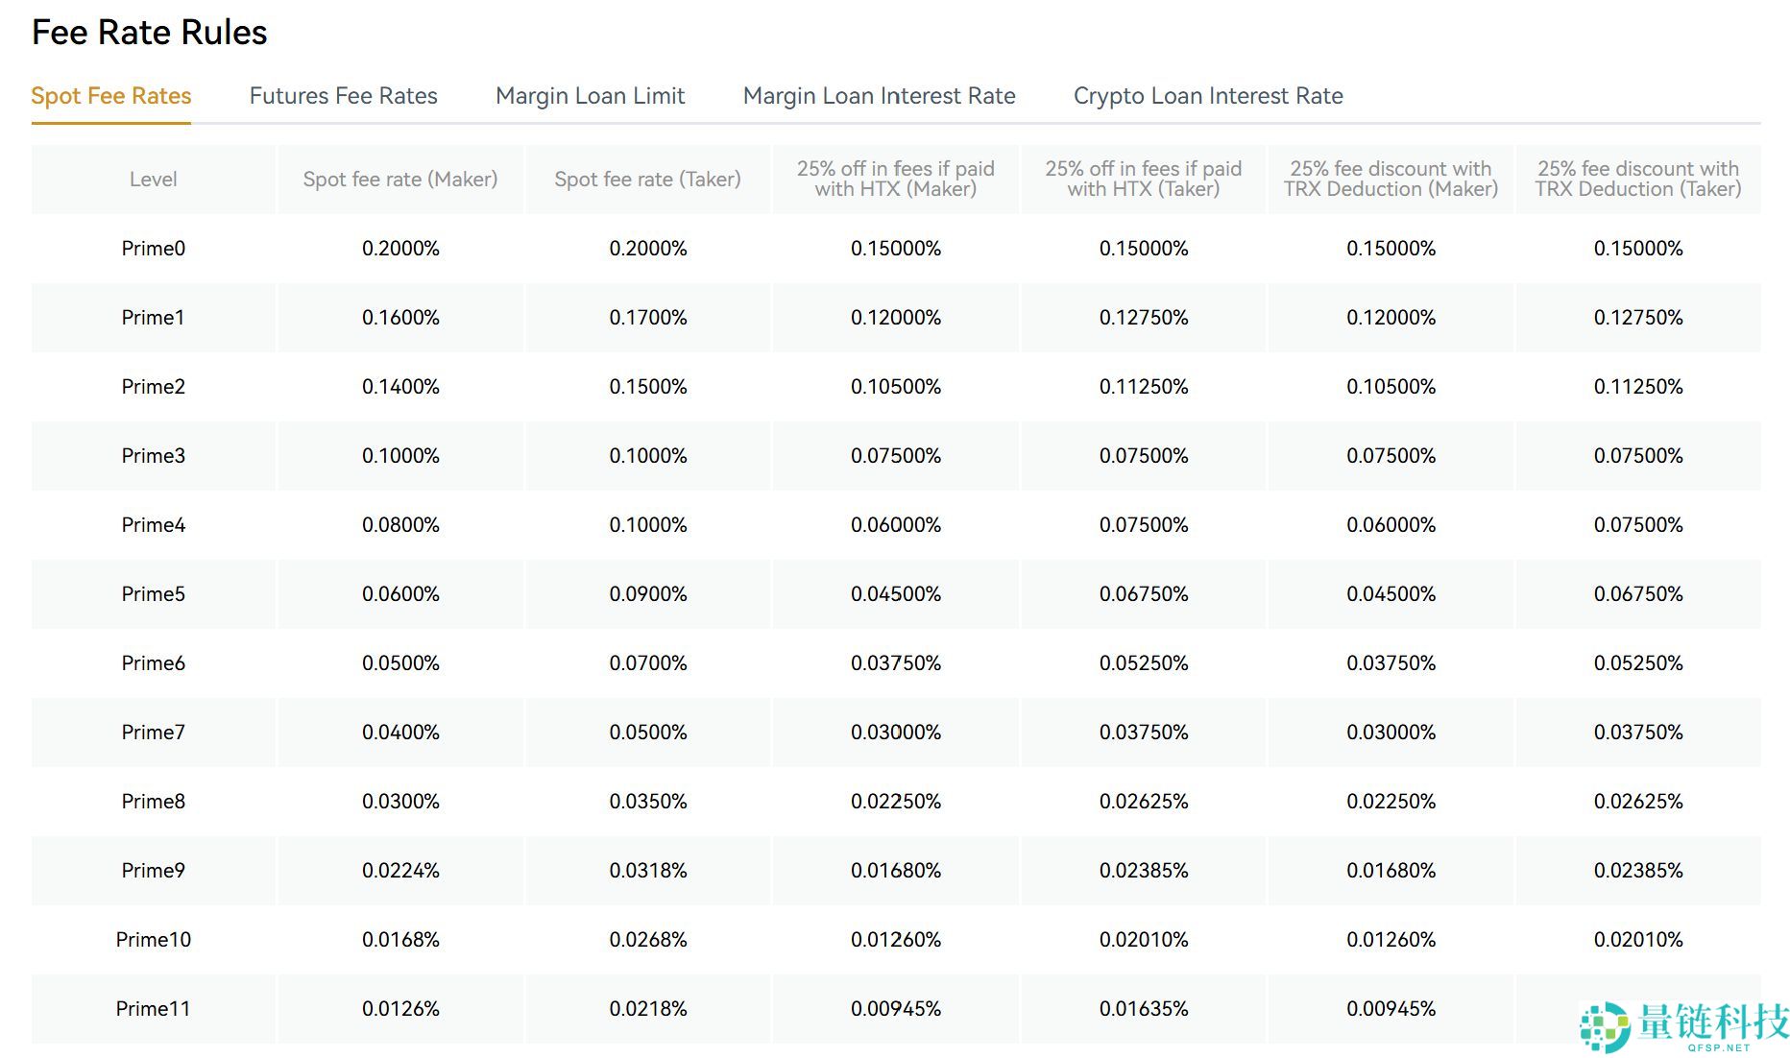Click Prime7 HTX maker rate 0.03000%
This screenshot has height=1058, width=1790.
click(896, 733)
